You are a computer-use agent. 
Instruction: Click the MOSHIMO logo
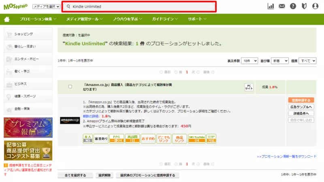[15, 6]
